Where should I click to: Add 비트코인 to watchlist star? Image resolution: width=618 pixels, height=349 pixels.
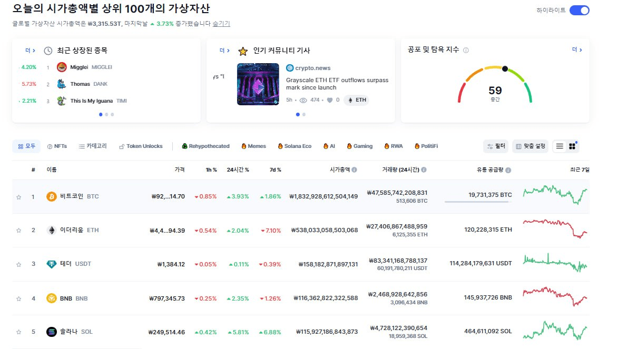pos(18,197)
